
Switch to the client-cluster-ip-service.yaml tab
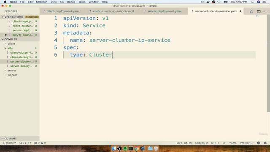click(x=113, y=11)
